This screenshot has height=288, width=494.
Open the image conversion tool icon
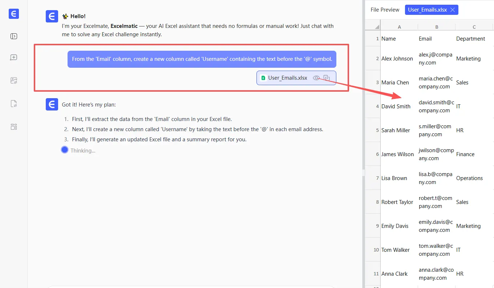(14, 81)
